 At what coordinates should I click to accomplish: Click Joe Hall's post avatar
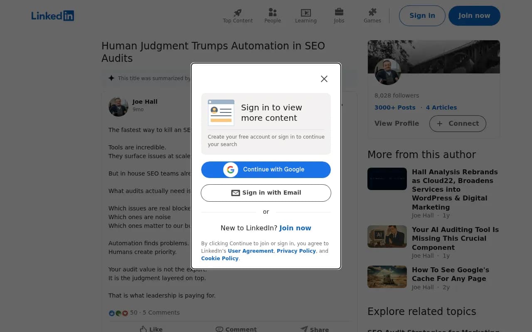118,107
